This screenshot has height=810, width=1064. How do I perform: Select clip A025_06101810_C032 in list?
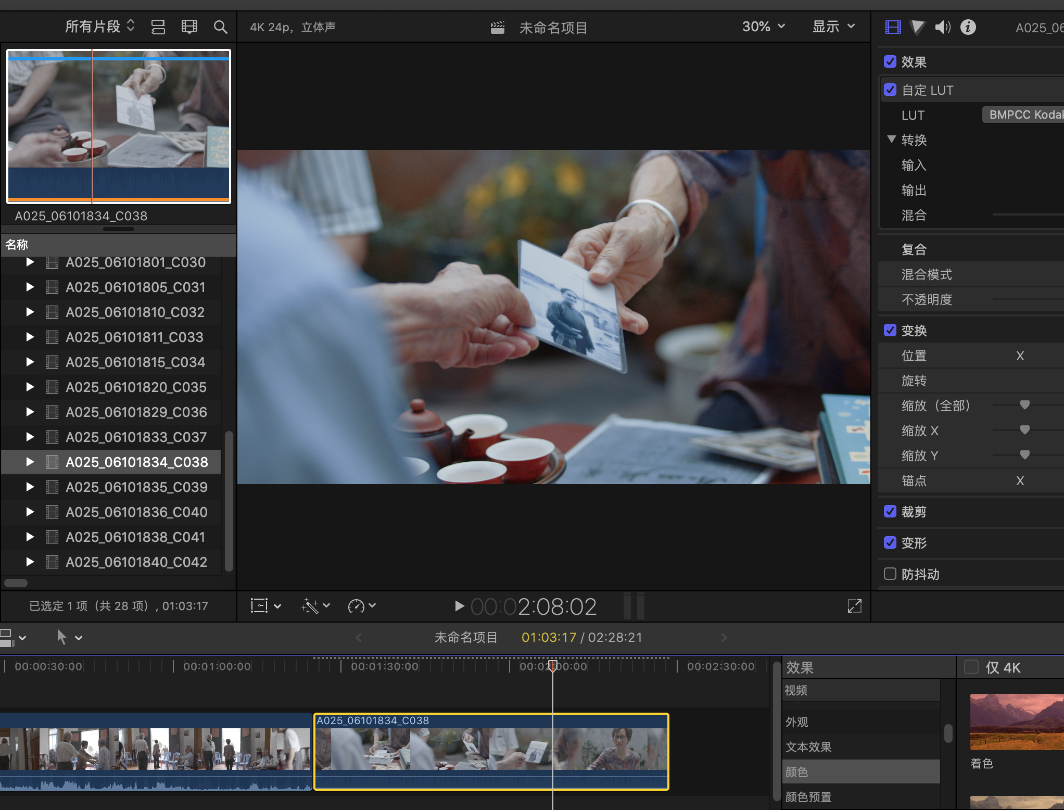tap(110, 312)
